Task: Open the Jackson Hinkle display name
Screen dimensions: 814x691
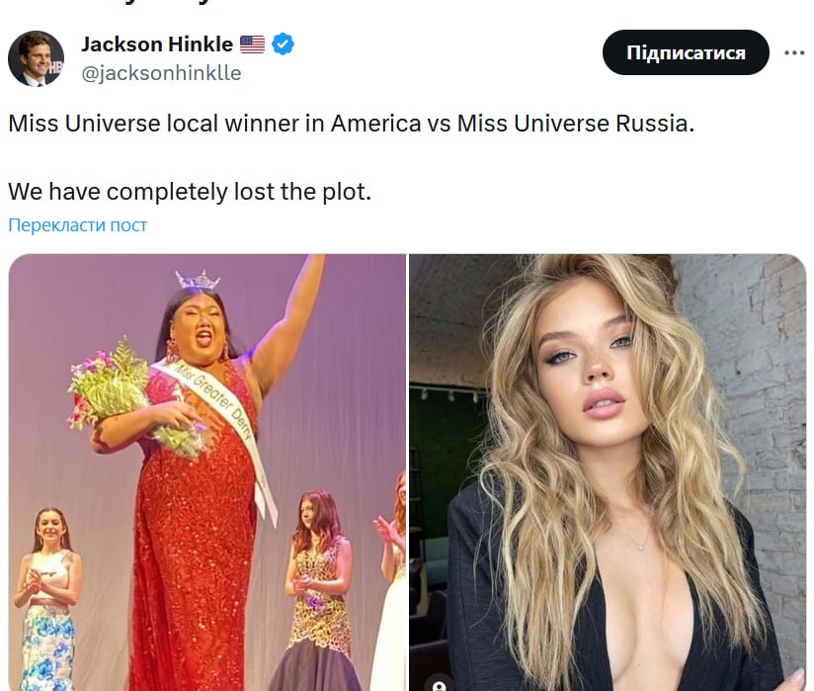Action: [x=157, y=44]
